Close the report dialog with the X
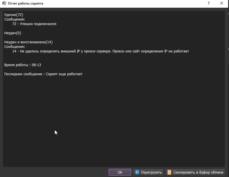Image resolution: width=229 pixels, height=177 pixels. 222,3
